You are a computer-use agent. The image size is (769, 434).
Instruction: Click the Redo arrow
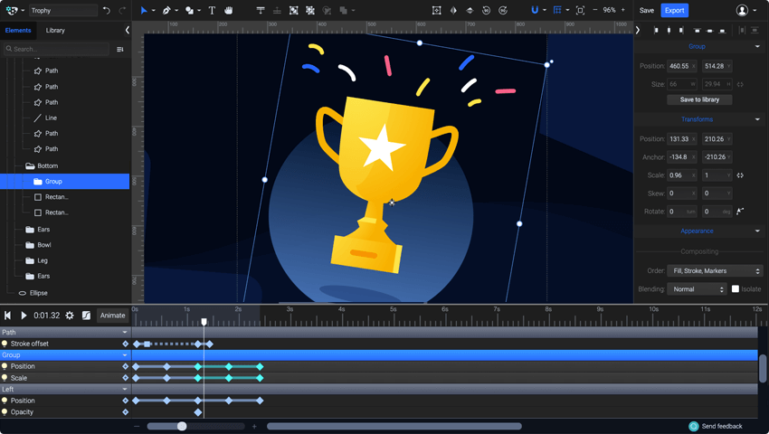pyautogui.click(x=122, y=10)
